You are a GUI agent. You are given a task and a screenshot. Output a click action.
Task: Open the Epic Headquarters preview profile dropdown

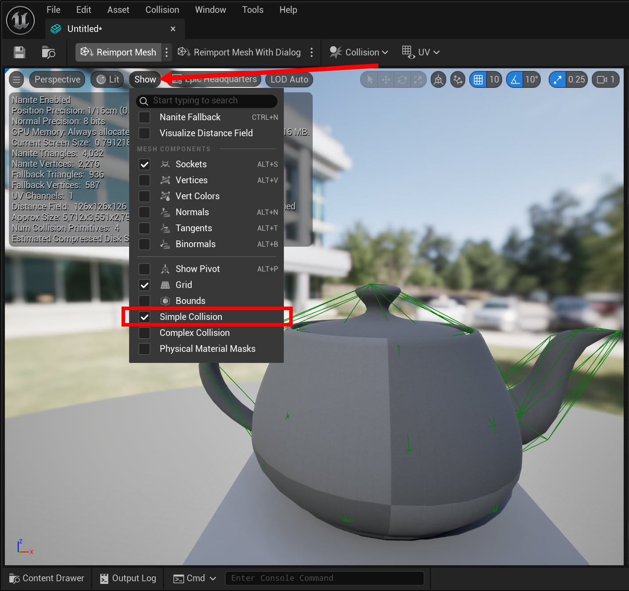coord(215,79)
